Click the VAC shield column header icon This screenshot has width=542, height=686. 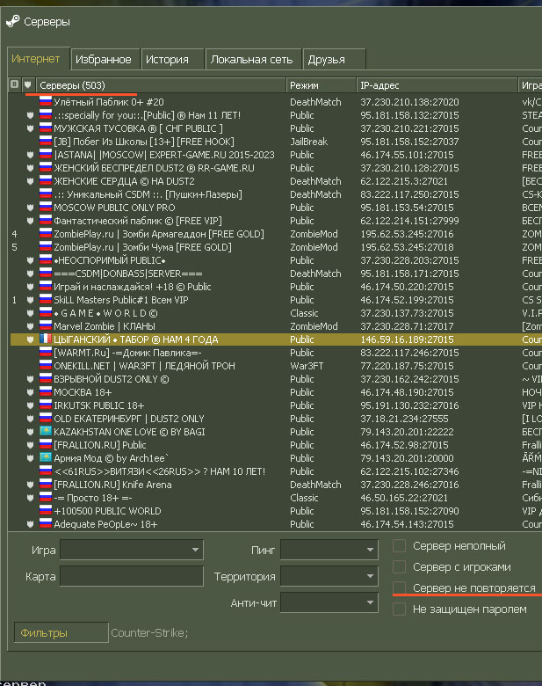point(28,84)
